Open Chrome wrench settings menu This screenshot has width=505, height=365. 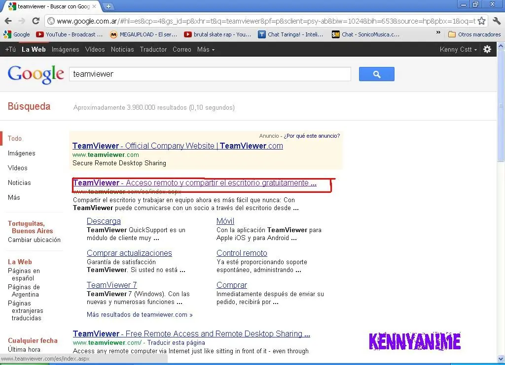497,21
